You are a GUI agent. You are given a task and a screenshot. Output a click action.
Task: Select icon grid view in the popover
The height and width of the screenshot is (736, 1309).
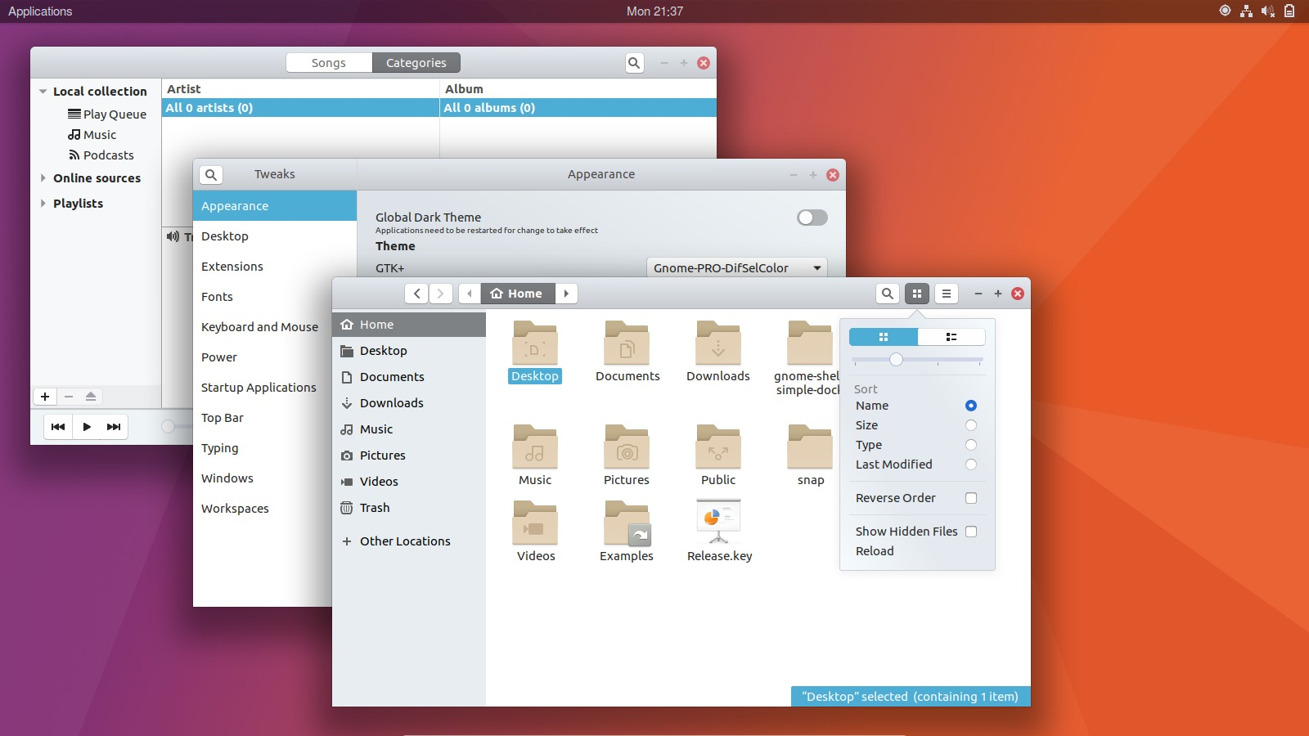pyautogui.click(x=884, y=337)
